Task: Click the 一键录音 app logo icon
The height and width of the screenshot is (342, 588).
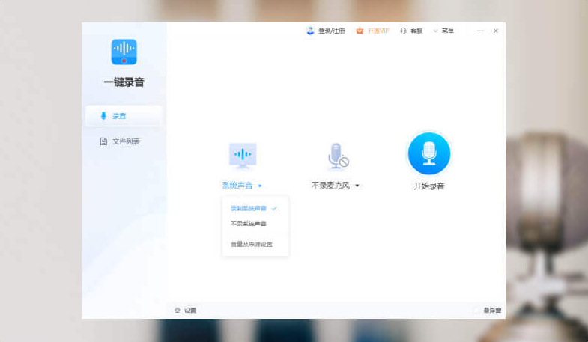Action: 124,52
